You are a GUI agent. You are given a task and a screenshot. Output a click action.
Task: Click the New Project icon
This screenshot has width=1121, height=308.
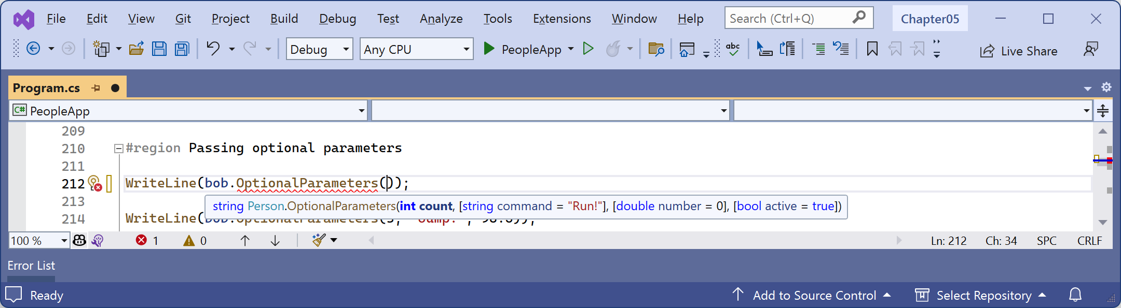point(101,49)
